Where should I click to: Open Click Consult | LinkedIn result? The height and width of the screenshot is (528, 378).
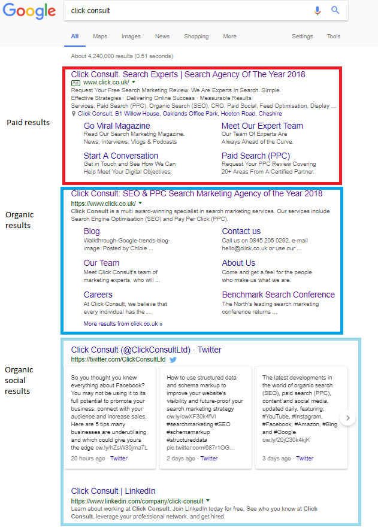point(113,491)
